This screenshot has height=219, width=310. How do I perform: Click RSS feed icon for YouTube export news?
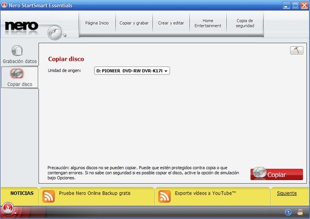pyautogui.click(x=164, y=196)
